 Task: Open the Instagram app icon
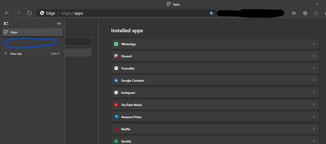tap(116, 93)
